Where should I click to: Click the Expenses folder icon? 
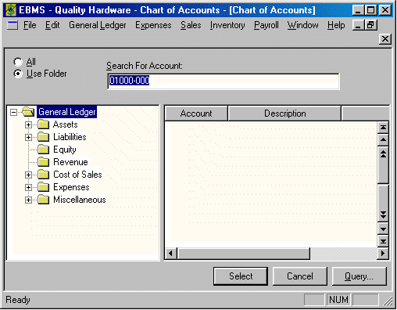coord(43,187)
